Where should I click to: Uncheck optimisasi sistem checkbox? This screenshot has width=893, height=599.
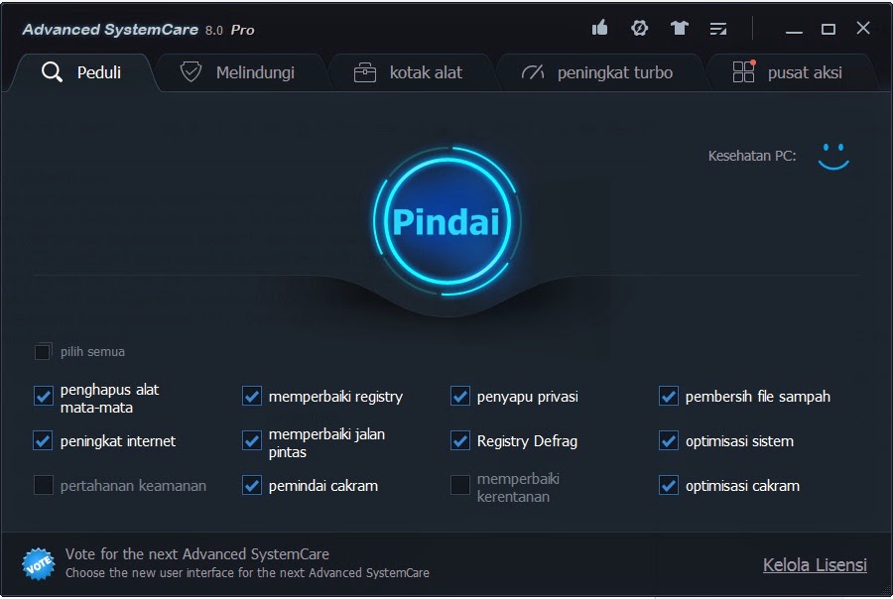coord(669,440)
